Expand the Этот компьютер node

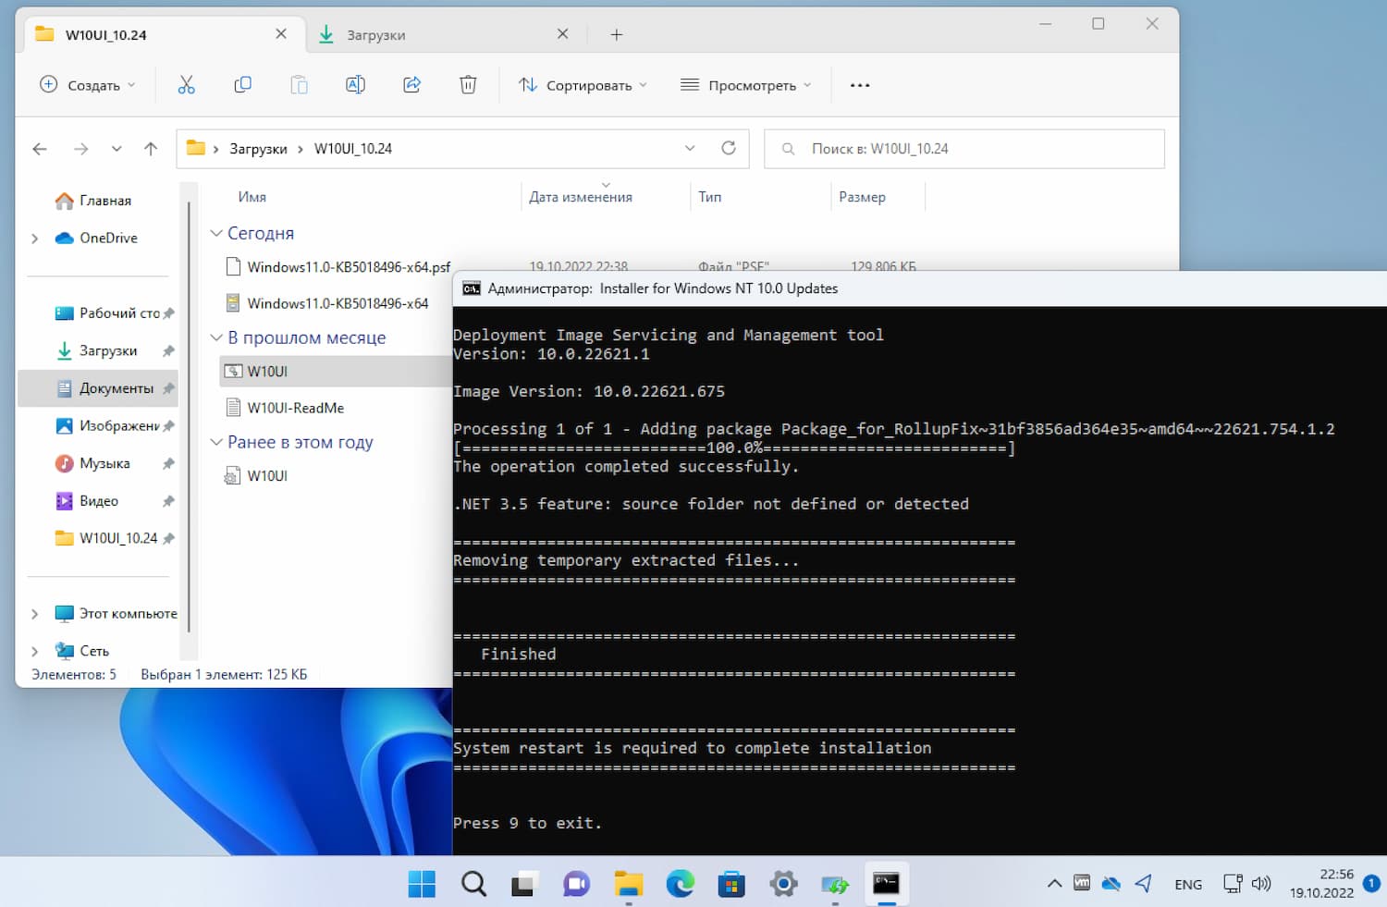coord(34,614)
